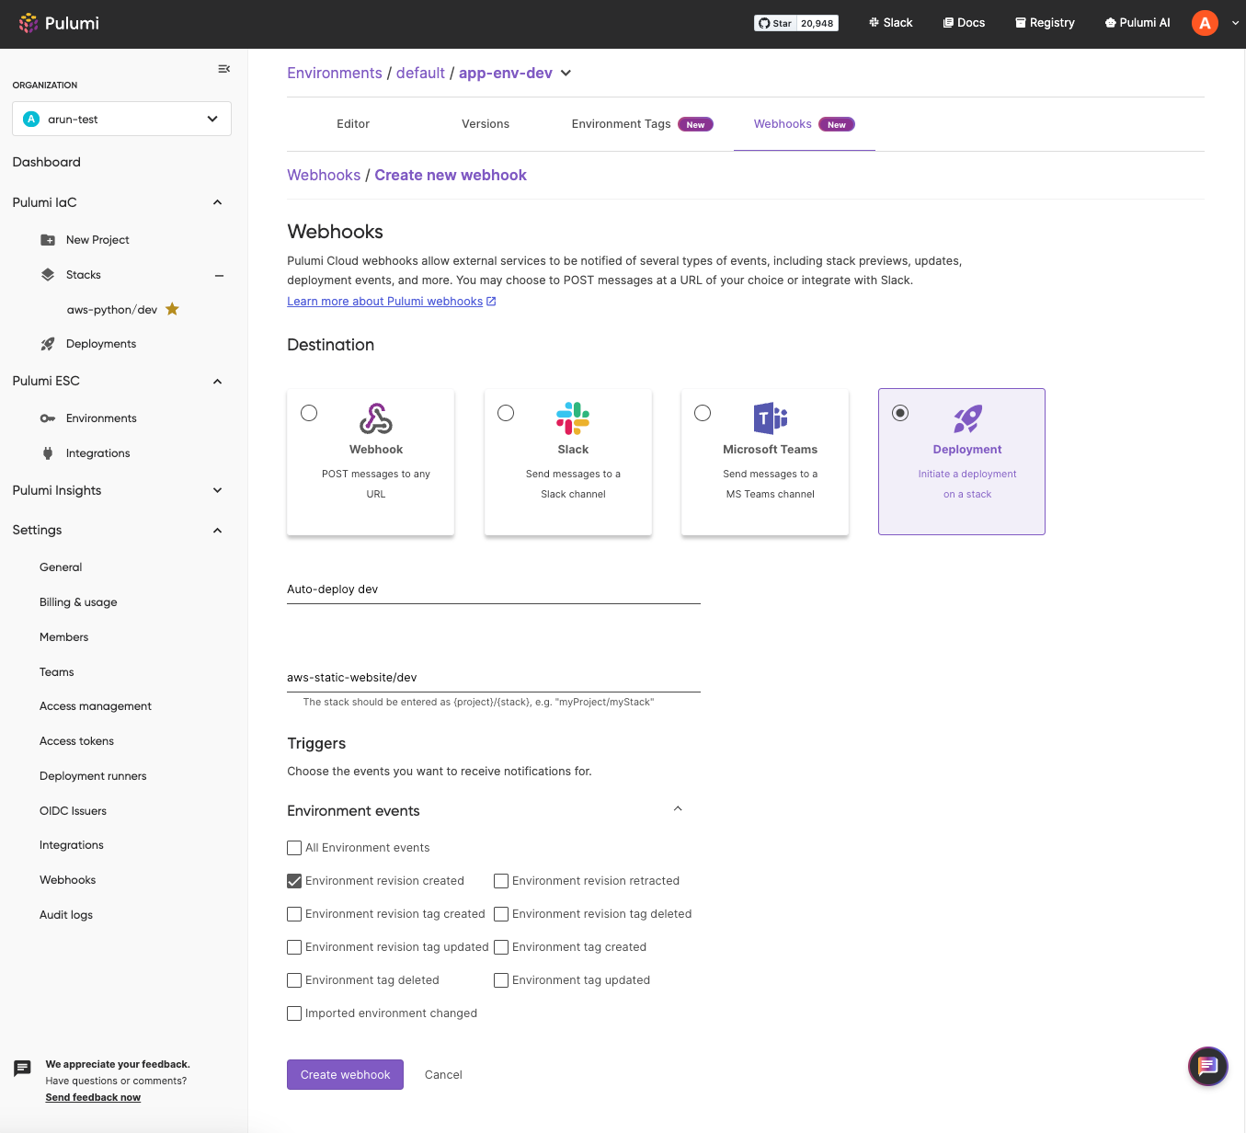Click the Deployment rocket icon card
This screenshot has height=1133, width=1246.
pos(967,418)
